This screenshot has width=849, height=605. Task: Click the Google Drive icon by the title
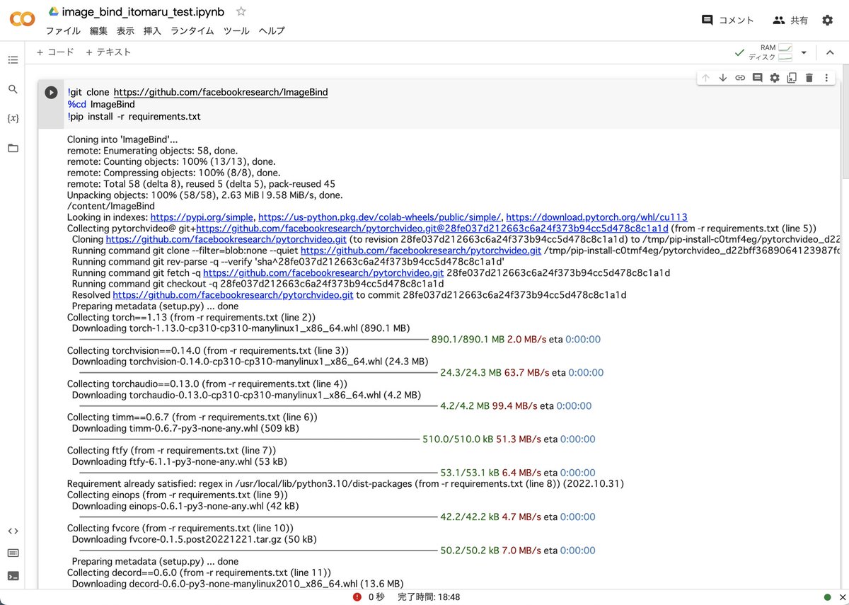pos(53,11)
